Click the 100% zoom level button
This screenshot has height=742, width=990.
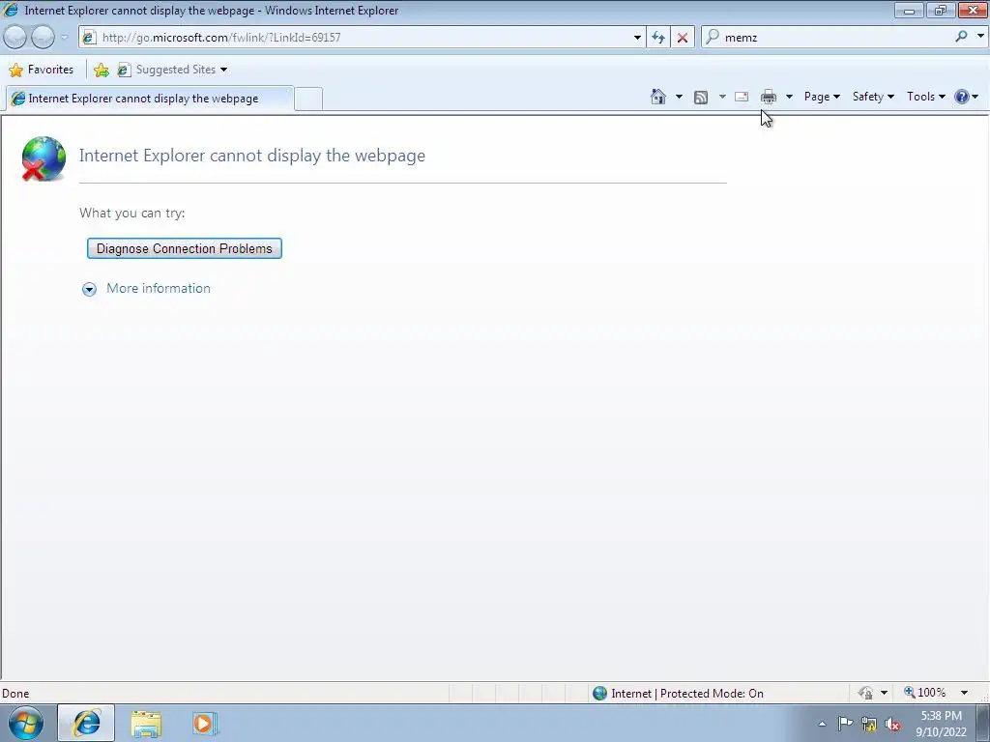[x=925, y=693]
